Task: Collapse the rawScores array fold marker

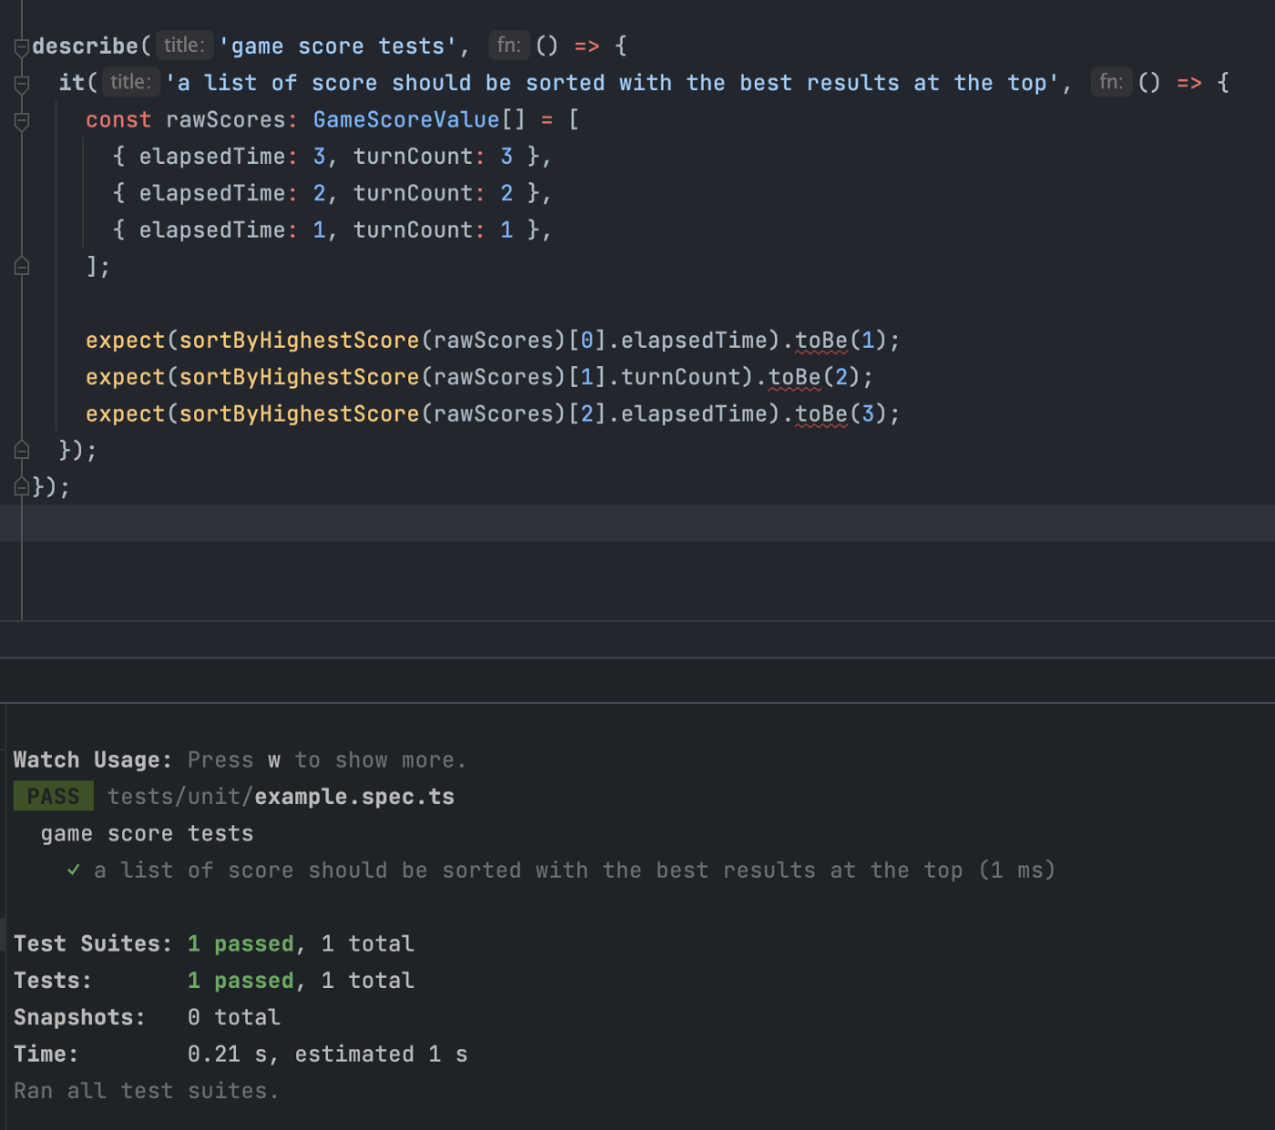Action: coord(22,120)
